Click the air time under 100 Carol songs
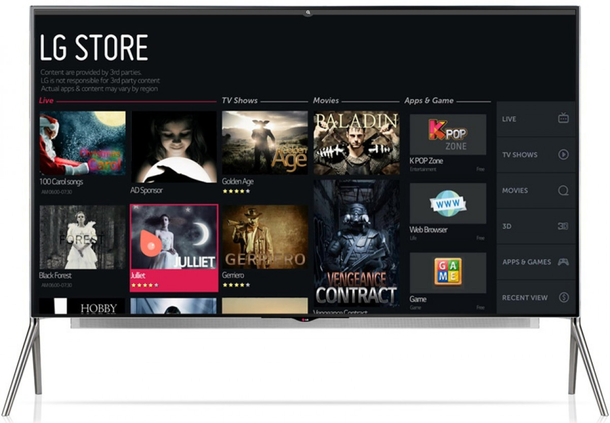The width and height of the screenshot is (610, 423). point(56,192)
